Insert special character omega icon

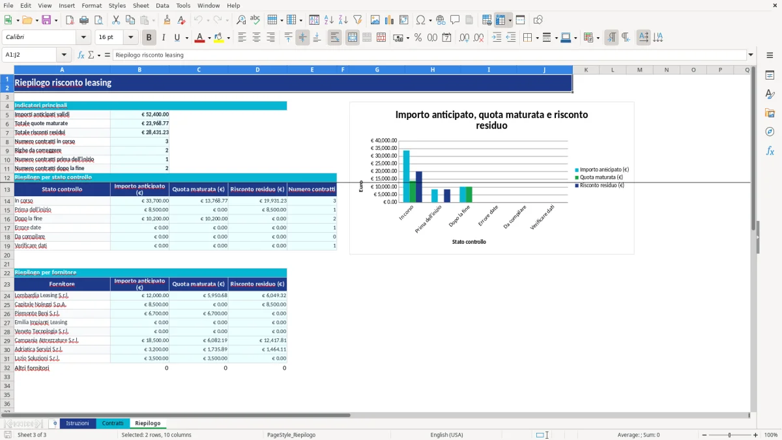click(x=420, y=20)
